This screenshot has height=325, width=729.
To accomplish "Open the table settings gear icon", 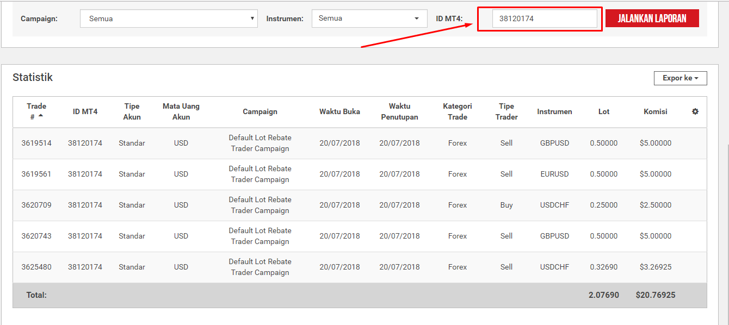I will [x=695, y=111].
